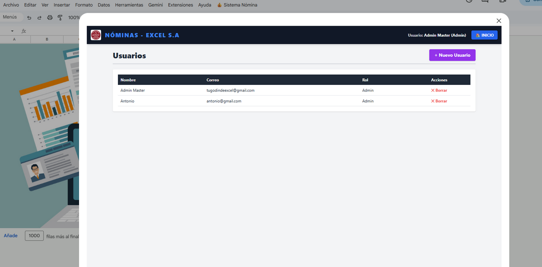Delete the Antonio user with Borrar
The image size is (542, 267).
pyautogui.click(x=439, y=101)
